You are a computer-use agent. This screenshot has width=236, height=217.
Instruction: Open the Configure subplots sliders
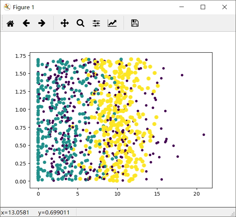96,23
